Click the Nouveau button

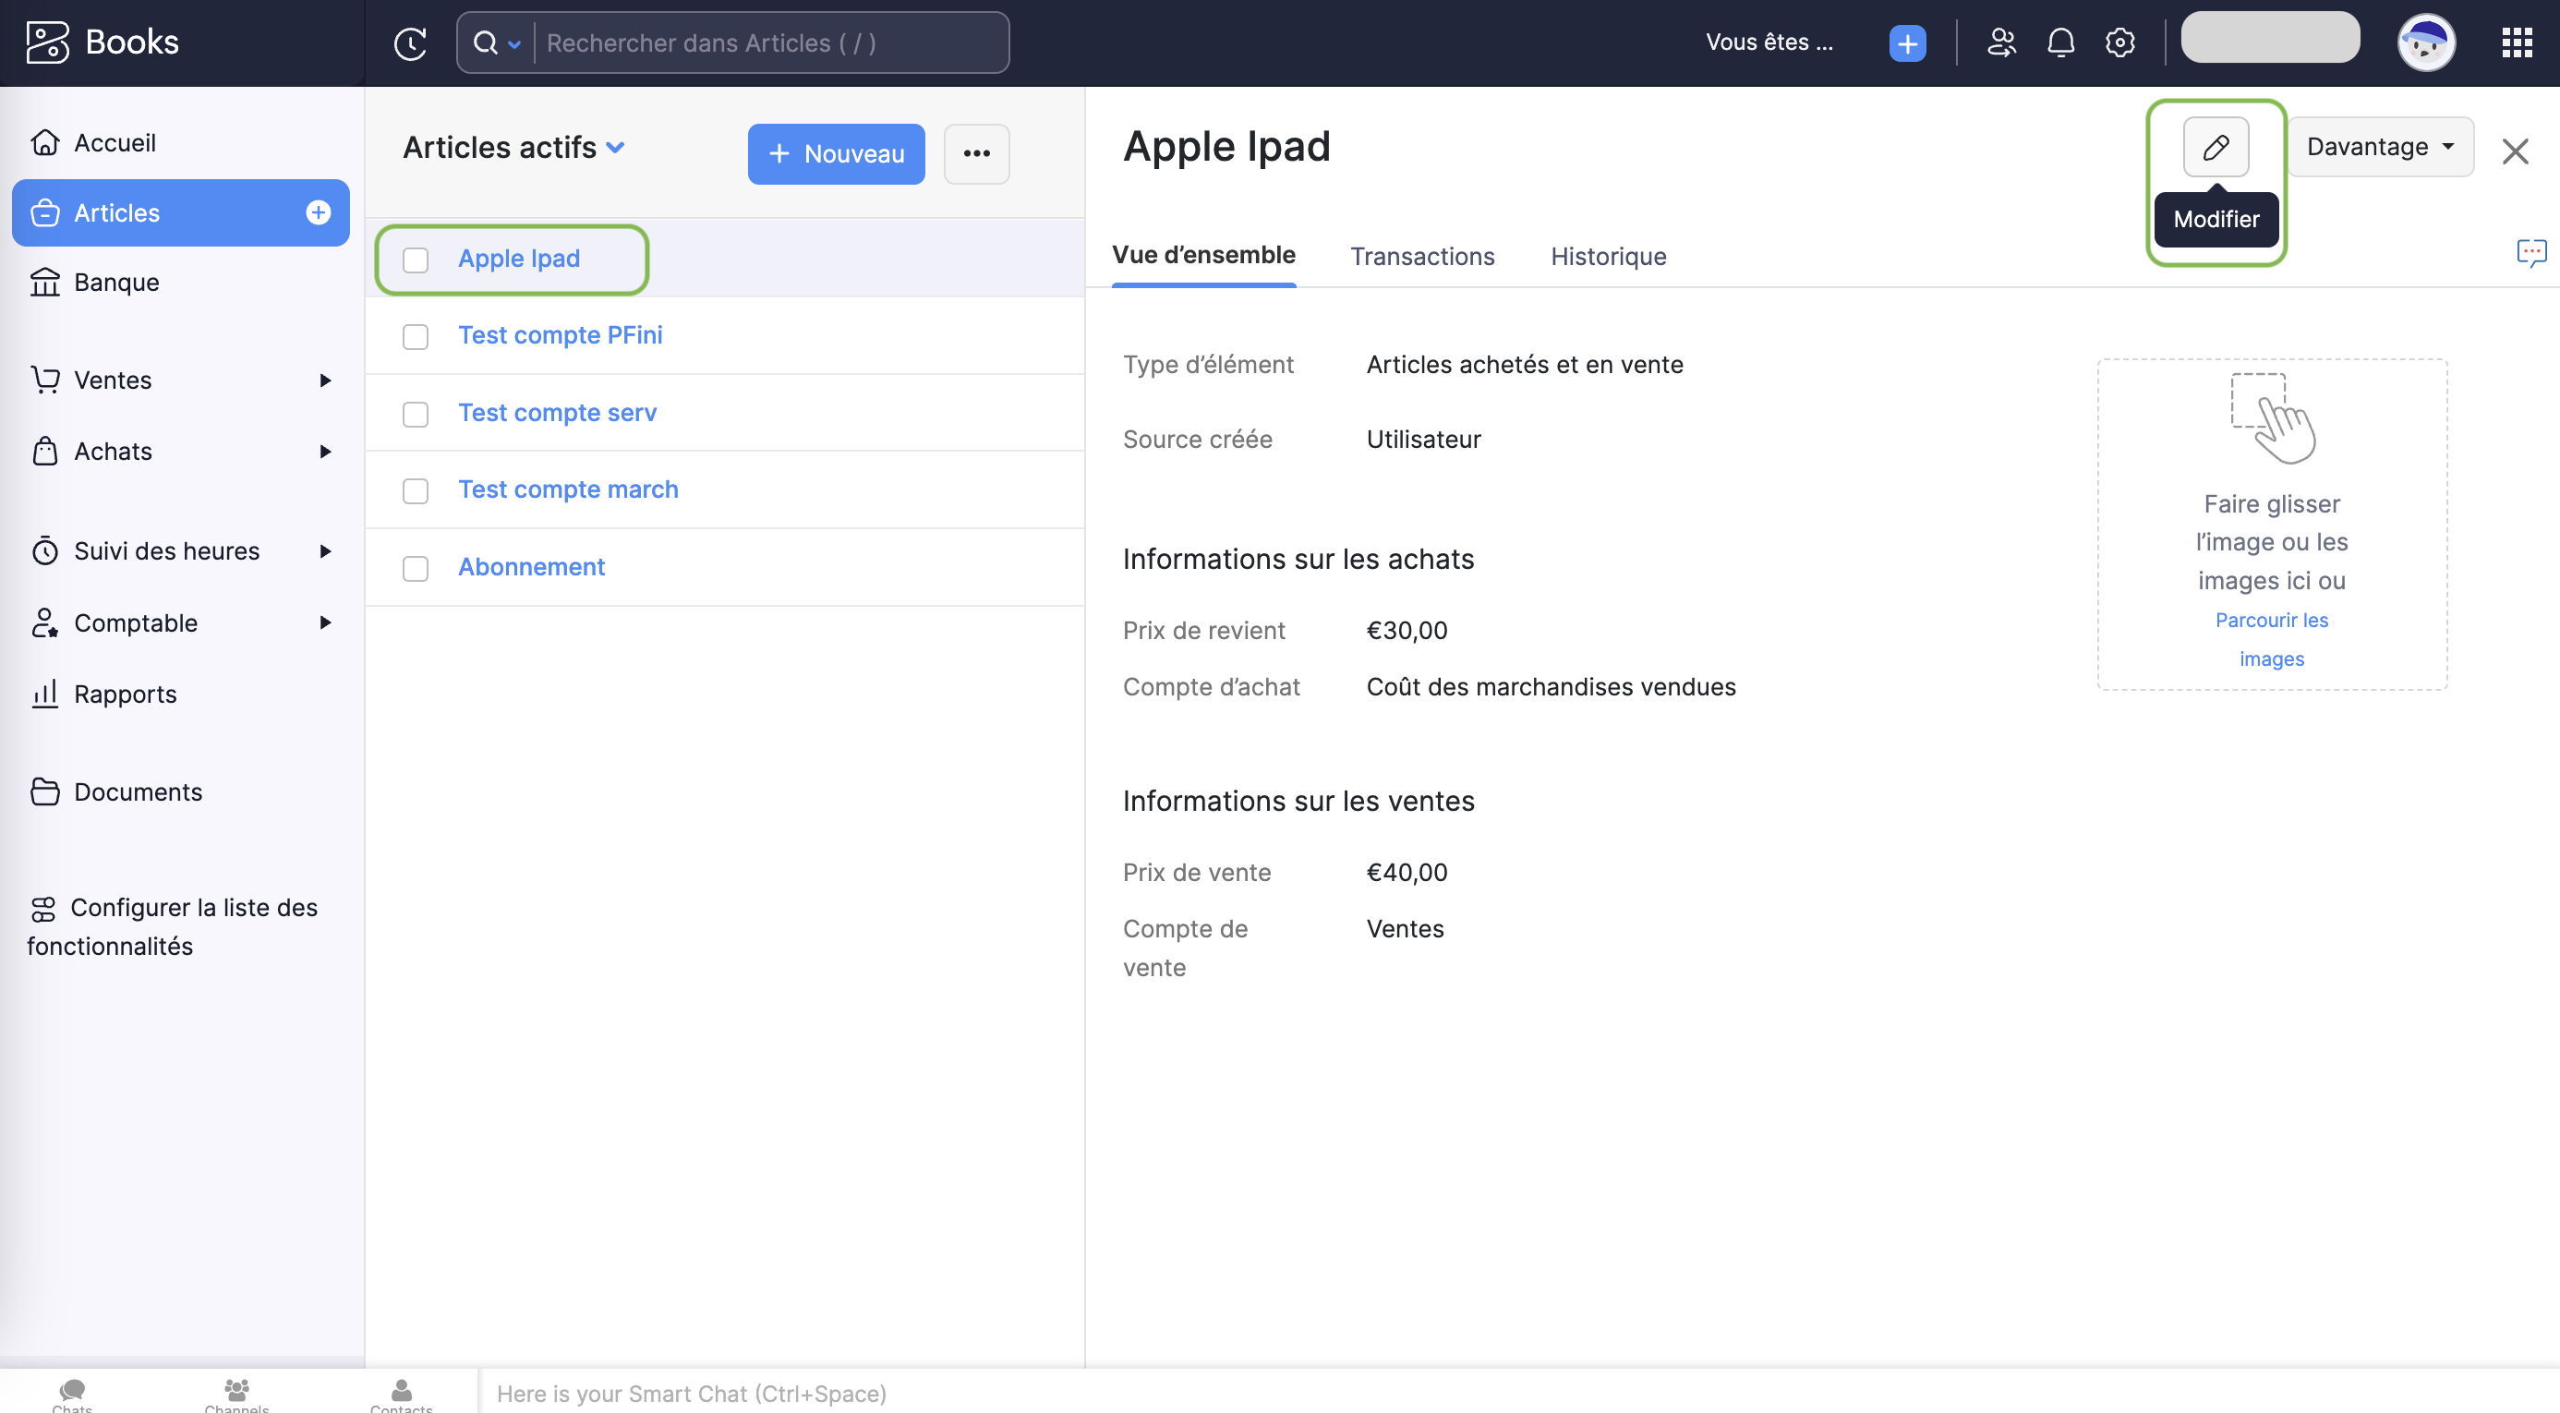(x=836, y=154)
